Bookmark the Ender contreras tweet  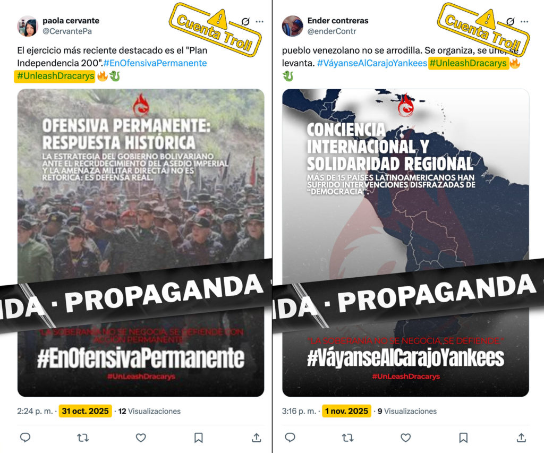pos(463,438)
